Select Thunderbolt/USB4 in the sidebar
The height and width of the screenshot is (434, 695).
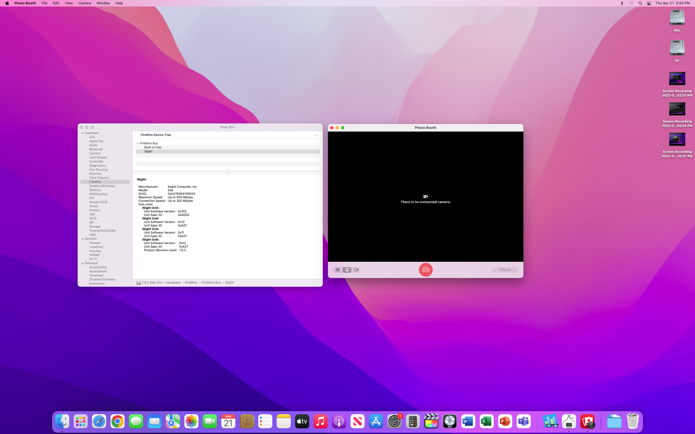coord(102,231)
